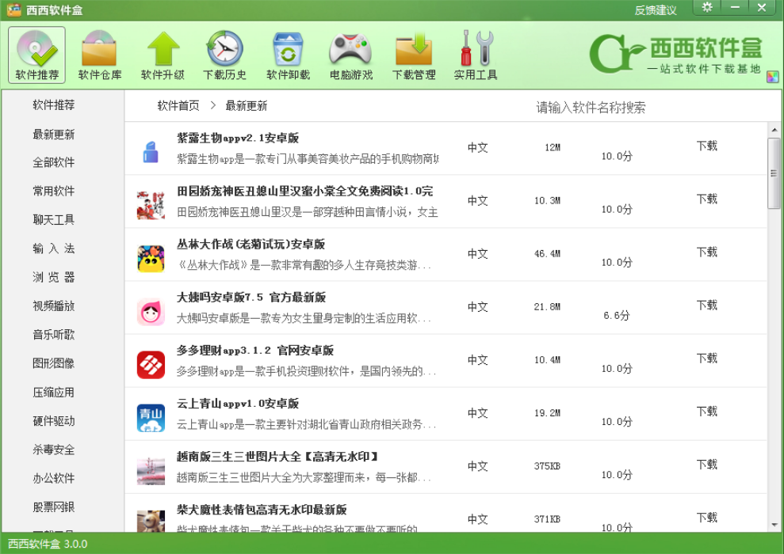Download 柴犬魔性表情包
Image resolution: width=784 pixels, height=554 pixels.
[x=707, y=518]
